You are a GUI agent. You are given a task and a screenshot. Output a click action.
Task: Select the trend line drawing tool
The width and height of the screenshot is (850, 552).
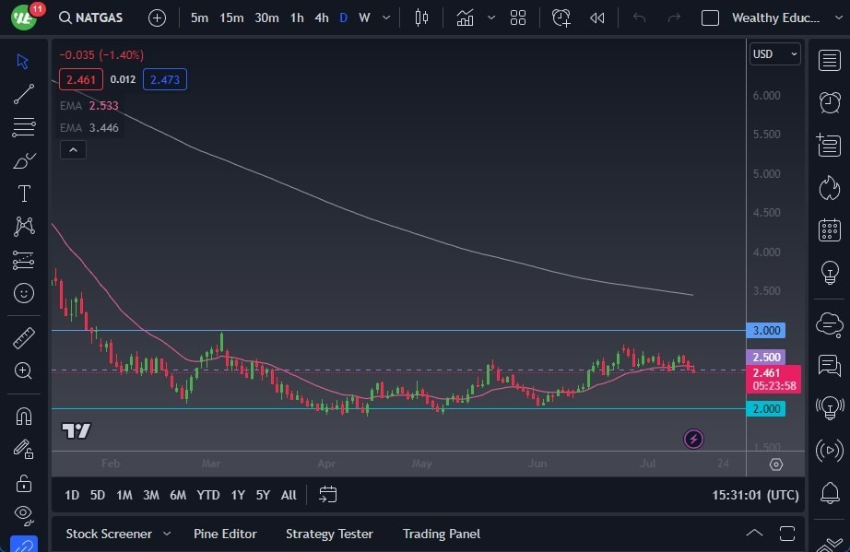point(23,94)
